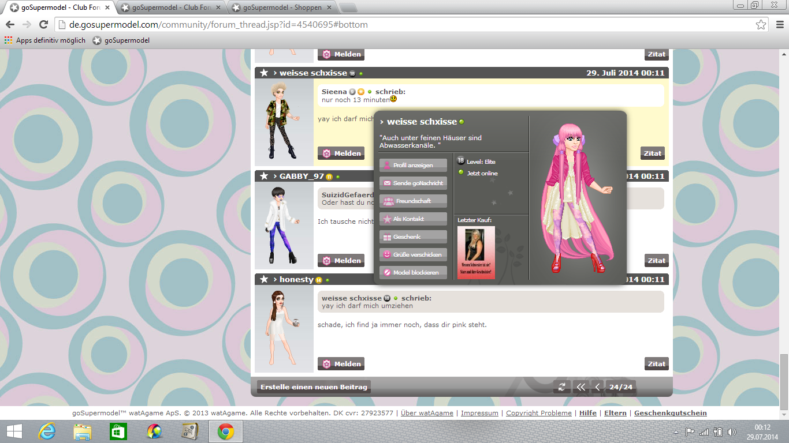
Task: Click the thread refresh icon in pagination bar
Action: [x=561, y=387]
